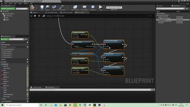Toggle the checkbox beside Title variable
This screenshot has height=107, width=190.
(x=28, y=70)
